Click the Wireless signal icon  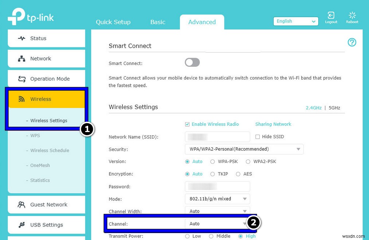(x=21, y=99)
